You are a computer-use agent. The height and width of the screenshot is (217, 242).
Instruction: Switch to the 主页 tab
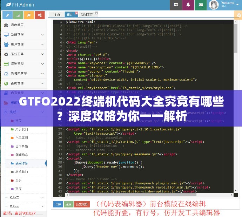pyautogui.click(x=57, y=14)
